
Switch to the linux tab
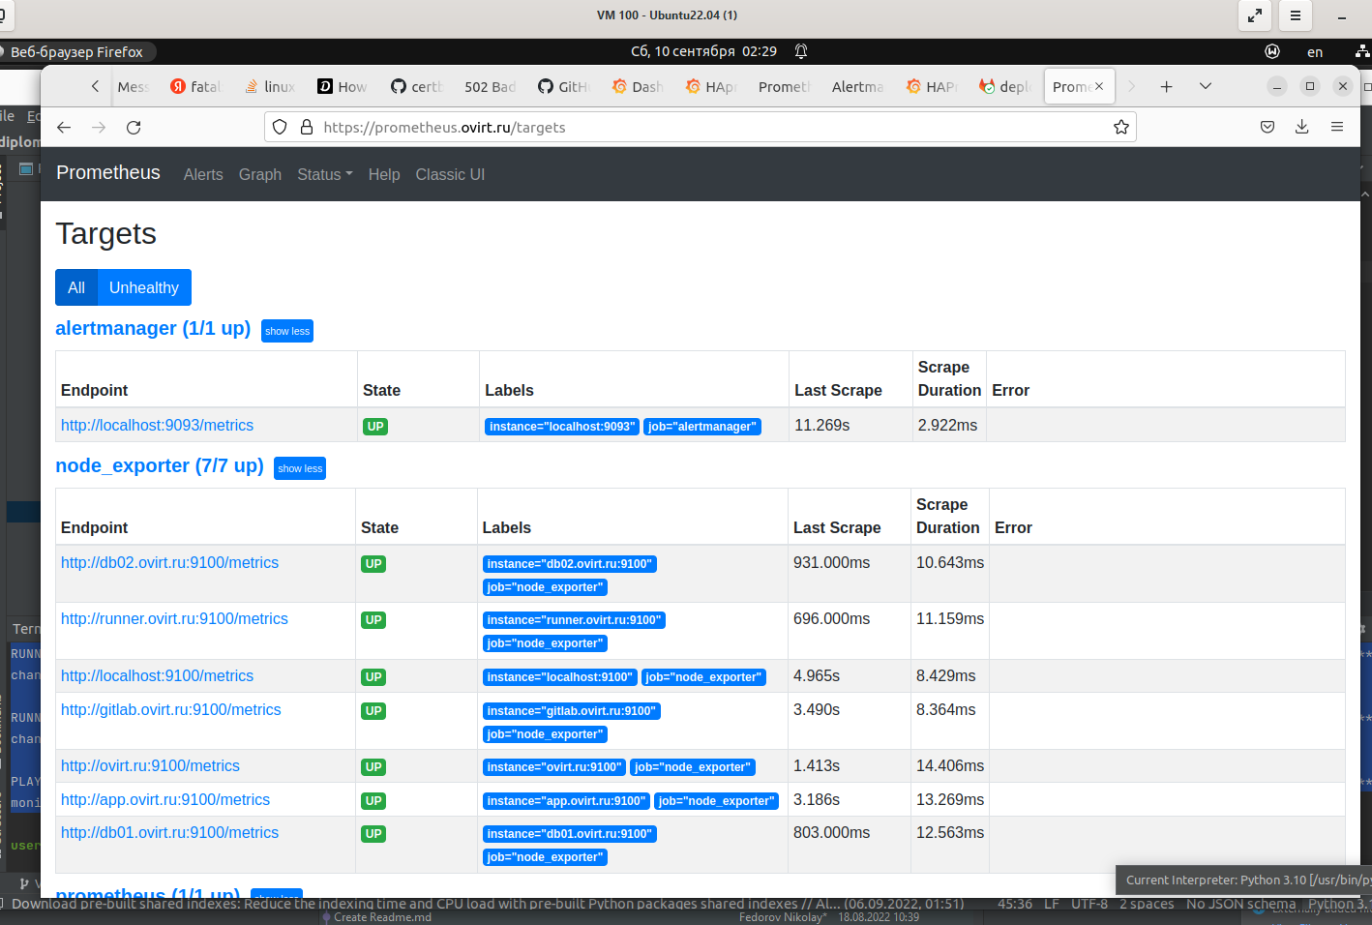point(271,86)
